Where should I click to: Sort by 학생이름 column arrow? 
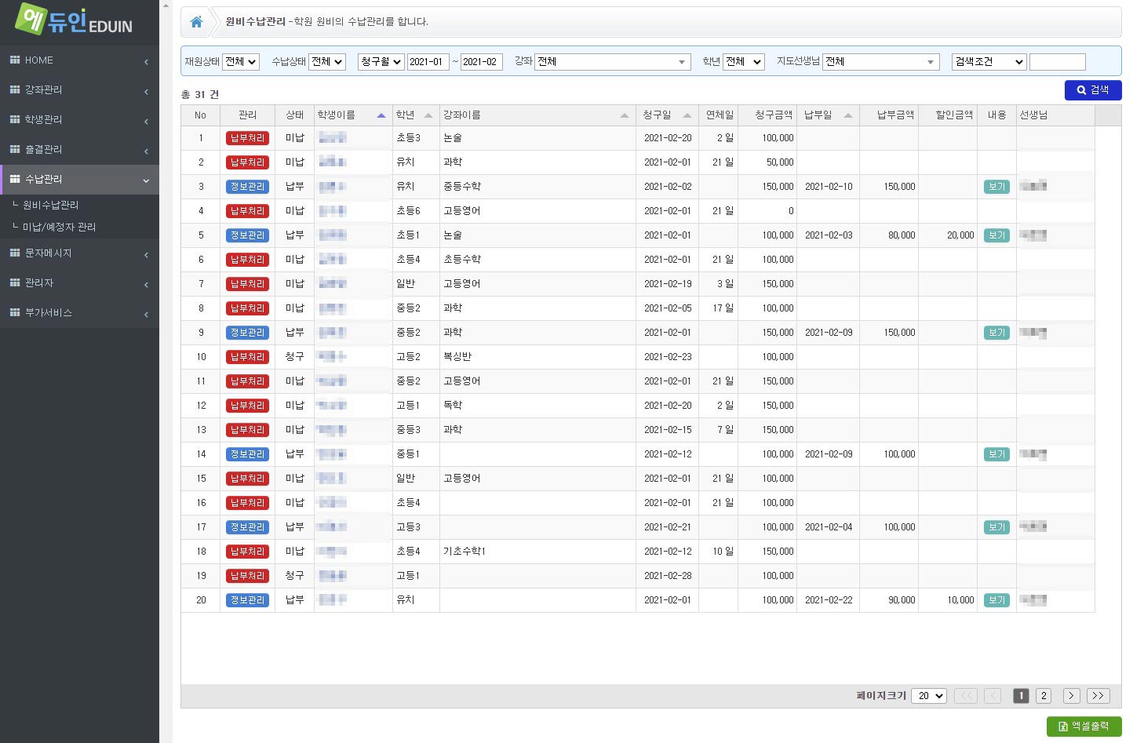tap(381, 115)
